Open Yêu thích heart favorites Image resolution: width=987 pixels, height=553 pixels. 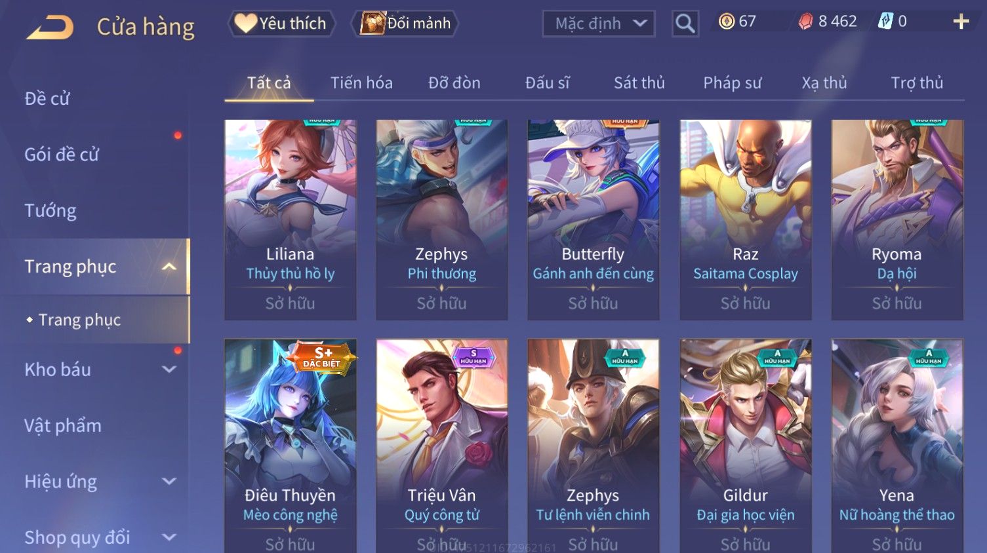[x=281, y=24]
